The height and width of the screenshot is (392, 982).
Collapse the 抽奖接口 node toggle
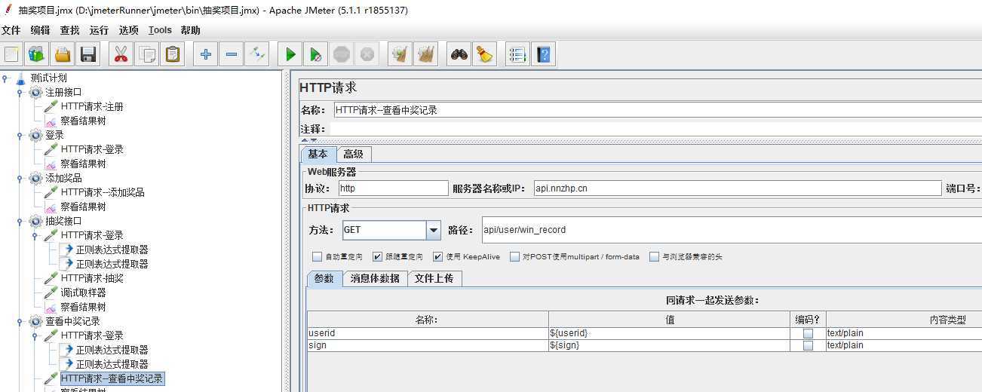pos(20,221)
